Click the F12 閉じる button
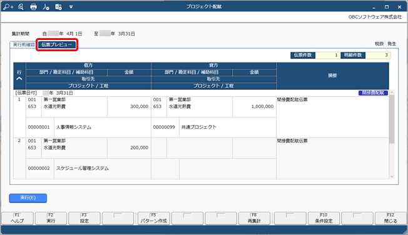The height and width of the screenshot is (235, 408). (390, 218)
